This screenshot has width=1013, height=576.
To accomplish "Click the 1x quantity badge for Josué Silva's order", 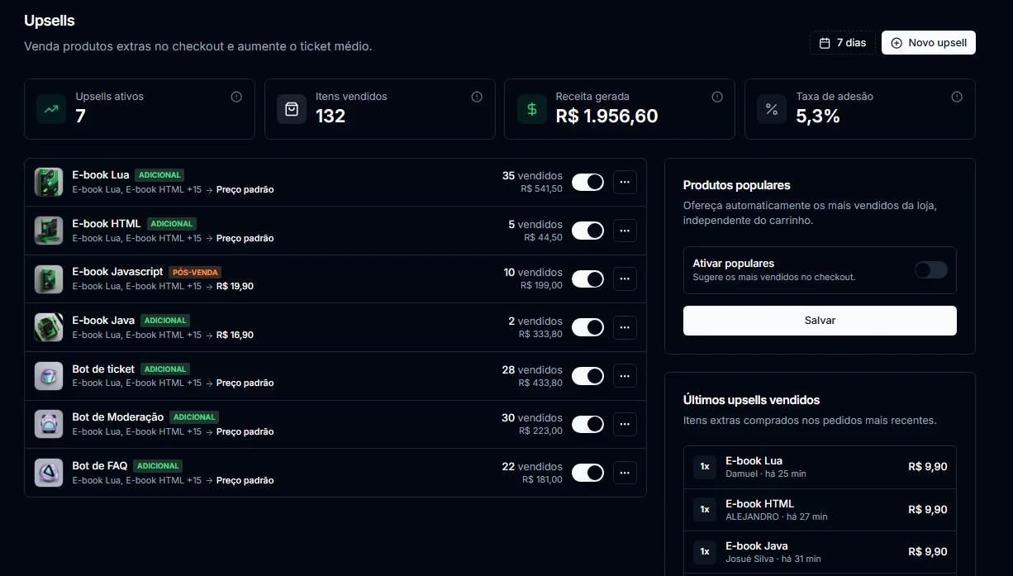I will [705, 551].
